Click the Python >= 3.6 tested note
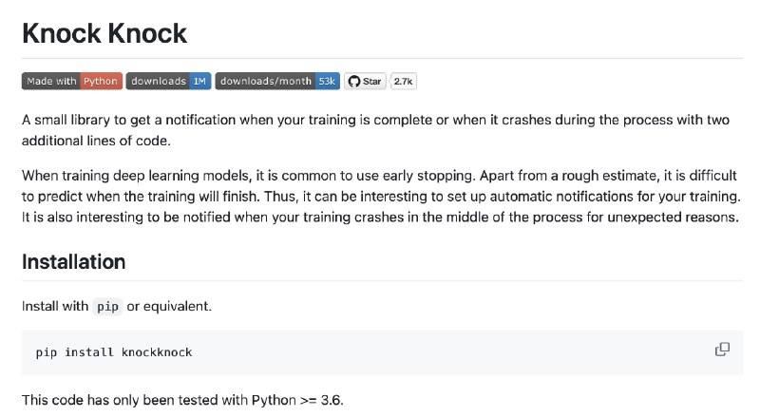 (x=182, y=400)
